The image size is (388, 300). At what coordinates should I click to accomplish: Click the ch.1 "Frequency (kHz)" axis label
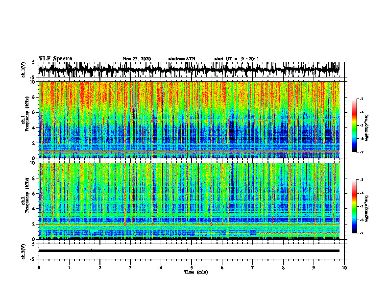(x=27, y=114)
